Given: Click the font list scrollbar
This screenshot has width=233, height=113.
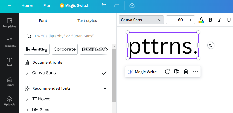Looking at the screenshot, I should [x=114, y=75].
